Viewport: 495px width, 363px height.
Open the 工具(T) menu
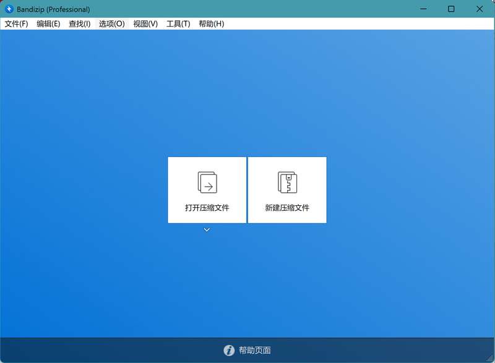coord(178,24)
